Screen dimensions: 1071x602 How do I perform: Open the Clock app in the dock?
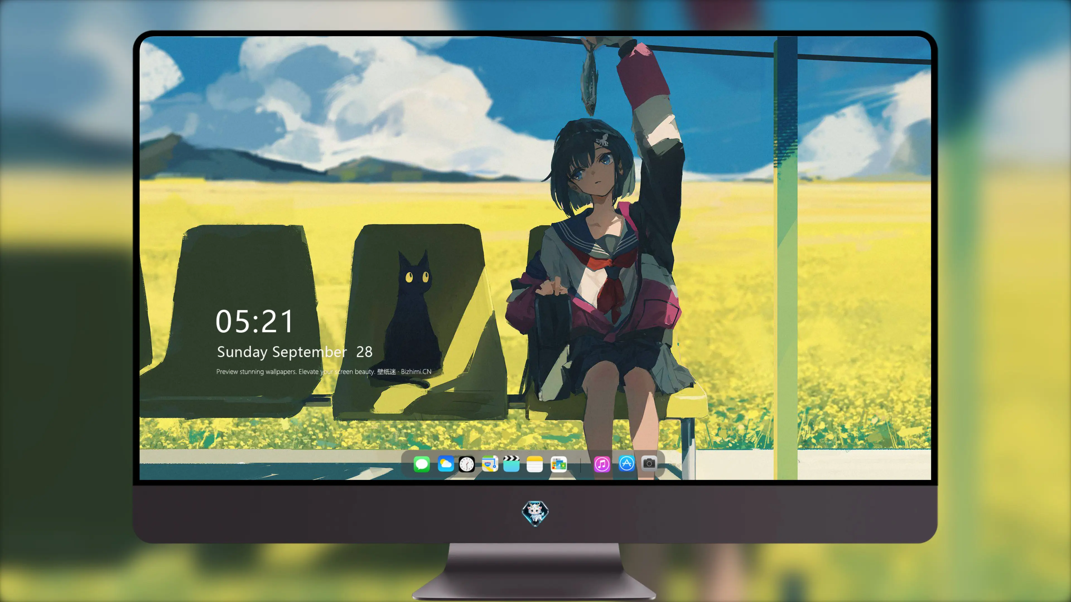[x=467, y=464]
